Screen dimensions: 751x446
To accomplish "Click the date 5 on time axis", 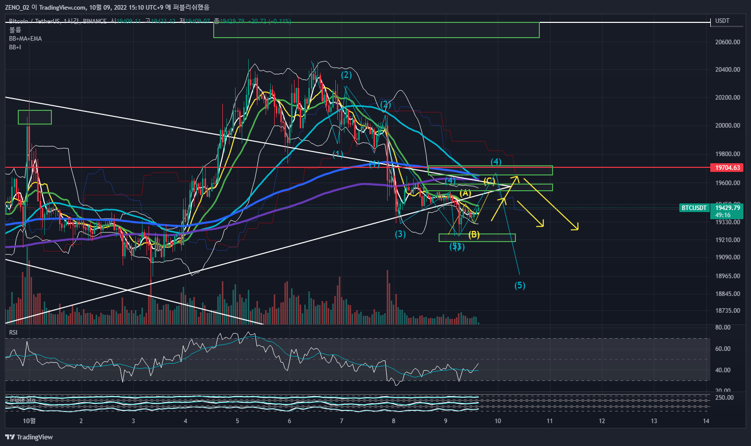I will [x=237, y=421].
